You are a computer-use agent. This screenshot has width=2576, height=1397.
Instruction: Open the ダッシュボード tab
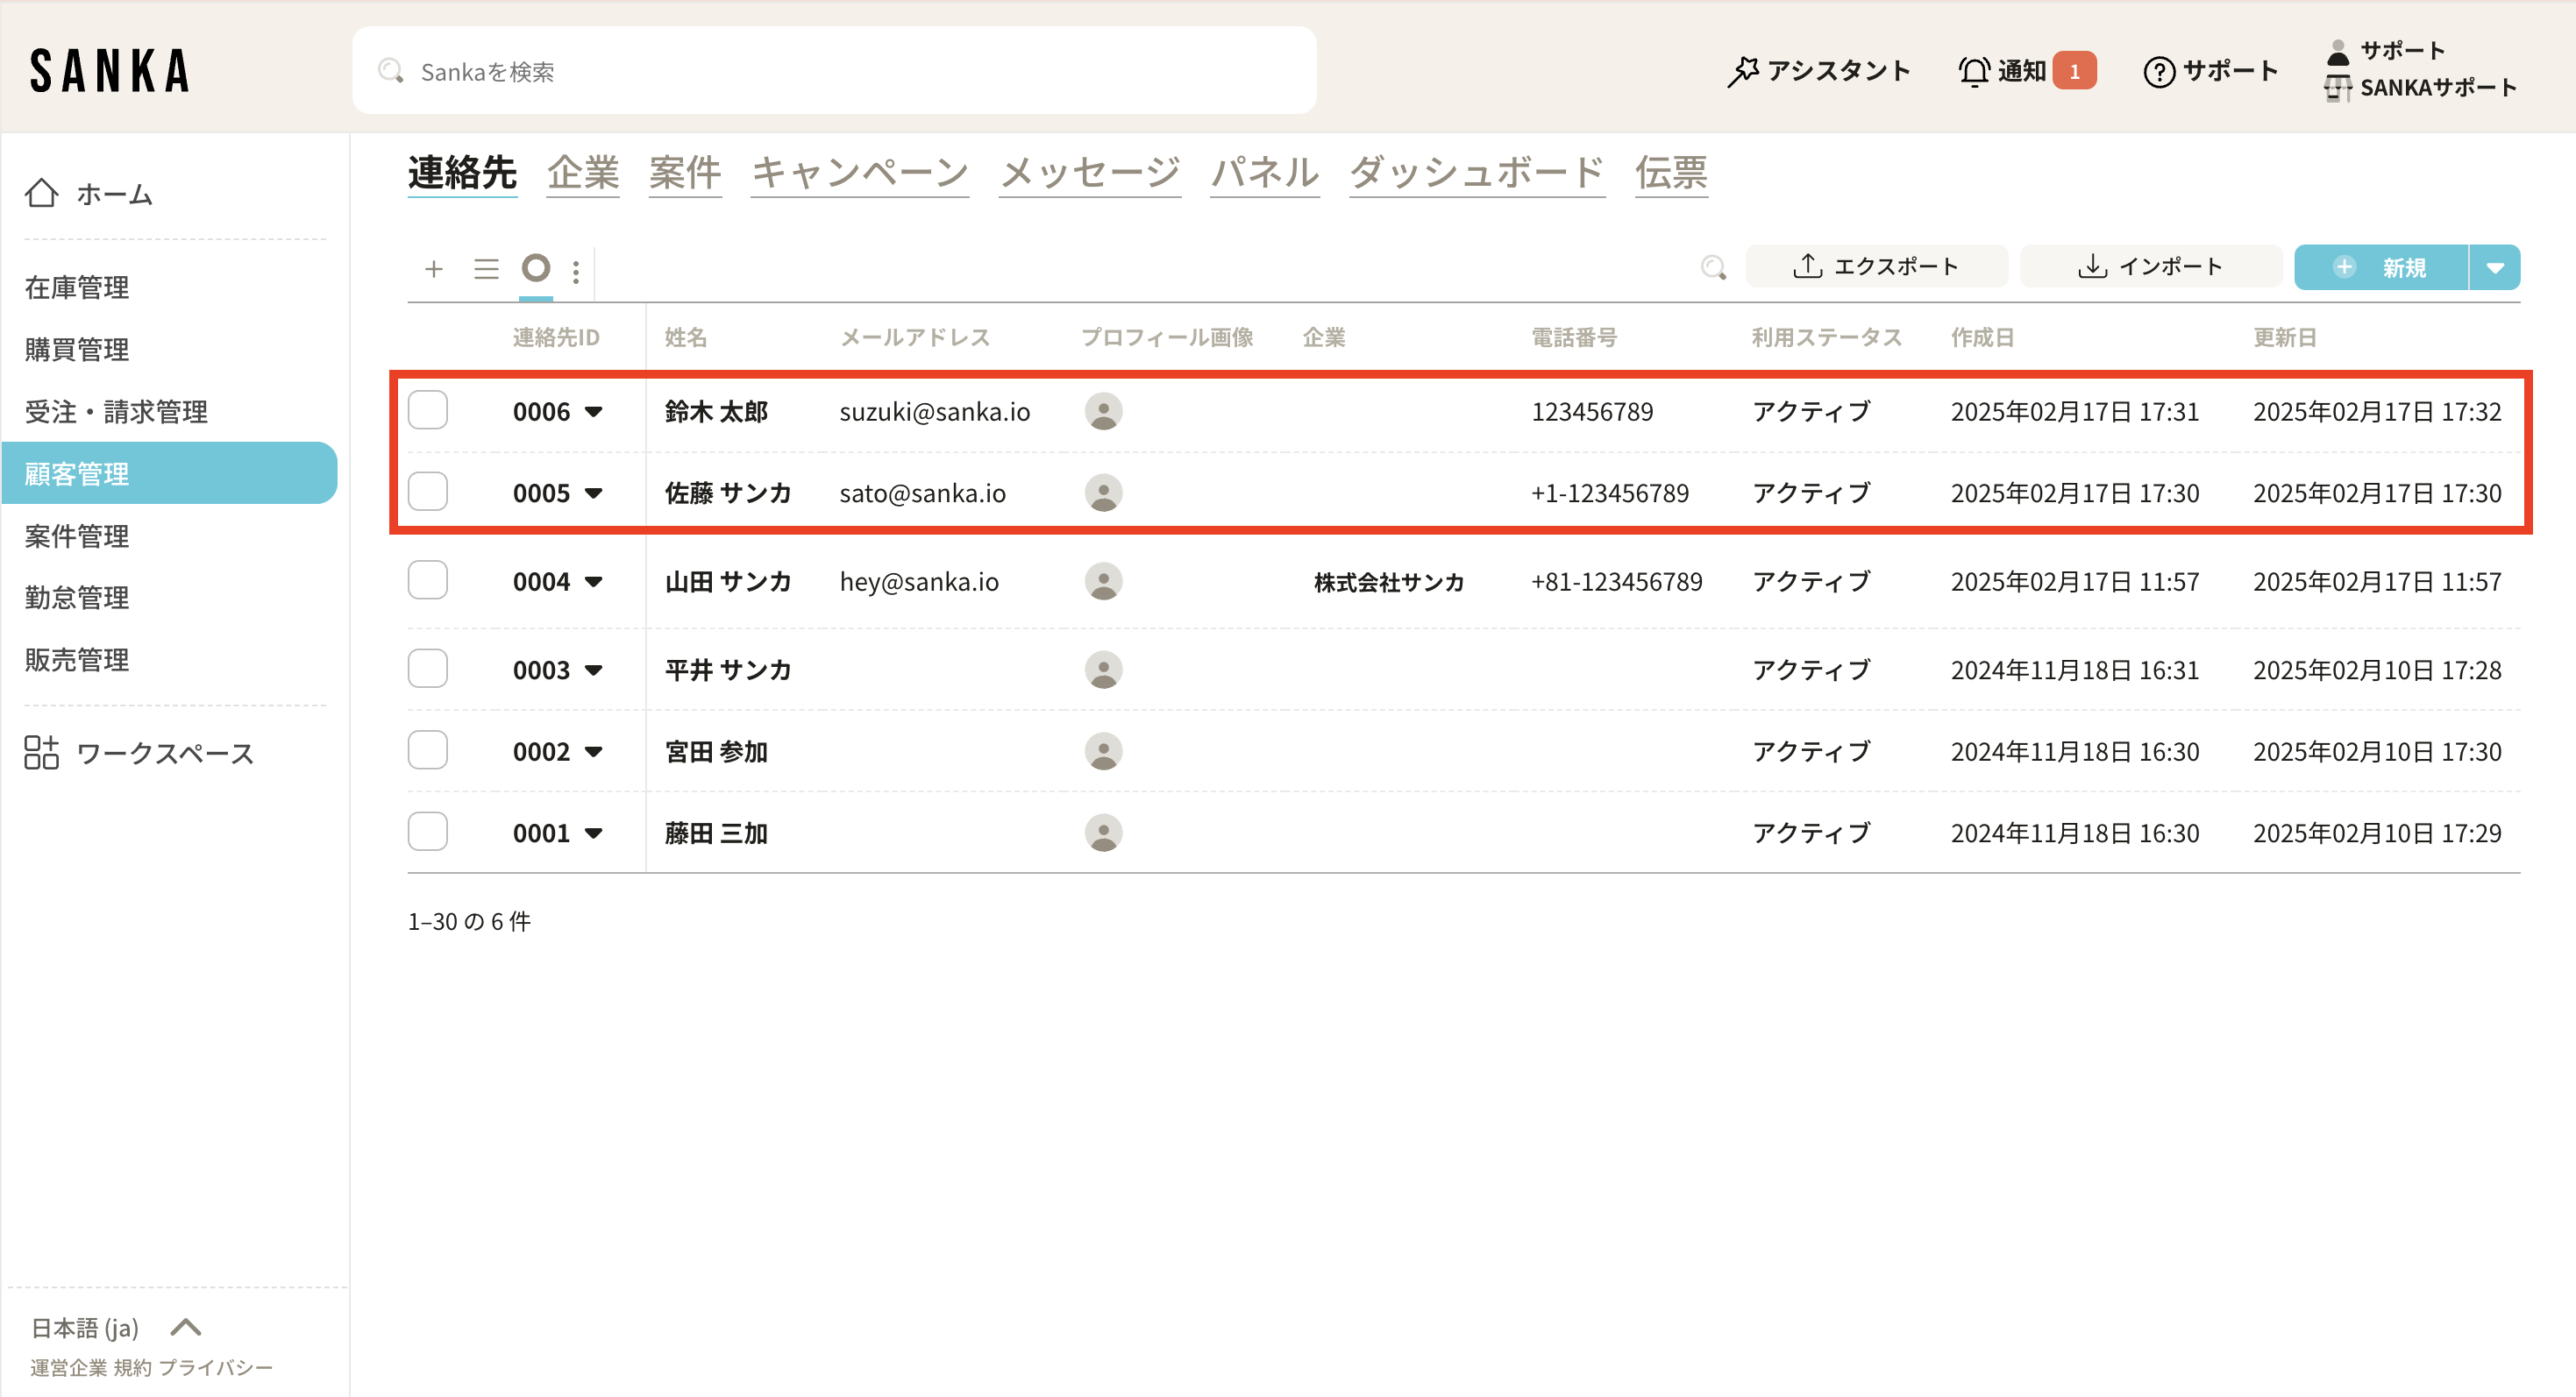1476,173
